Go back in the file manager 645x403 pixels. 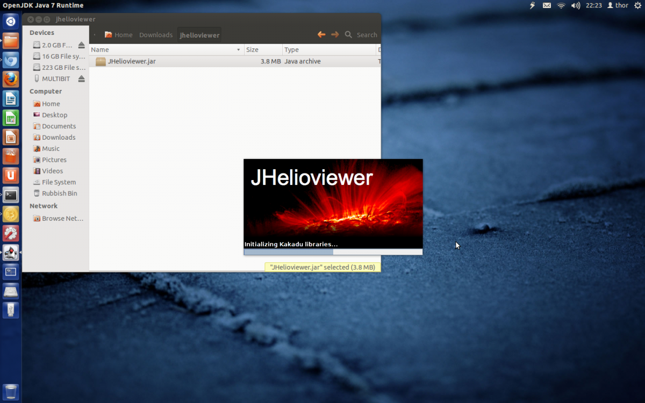tap(321, 34)
